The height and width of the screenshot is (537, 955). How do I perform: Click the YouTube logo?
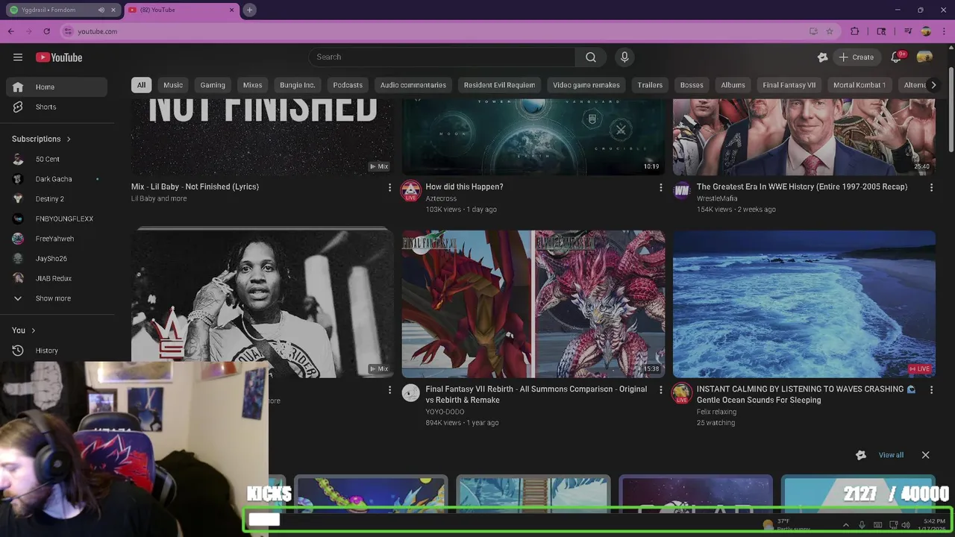tap(59, 57)
